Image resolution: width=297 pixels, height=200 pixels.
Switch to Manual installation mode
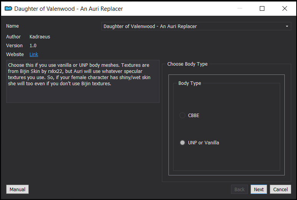click(x=17, y=189)
